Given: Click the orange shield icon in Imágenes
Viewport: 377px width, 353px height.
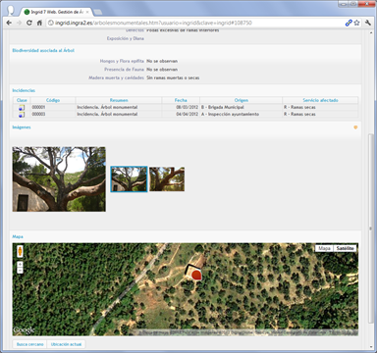Looking at the screenshot, I should tap(355, 127).
